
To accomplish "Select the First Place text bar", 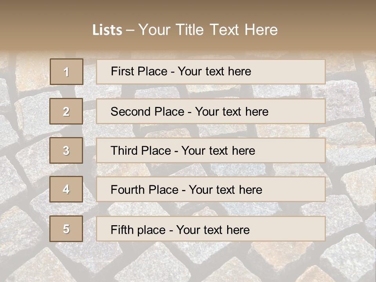I will point(211,72).
